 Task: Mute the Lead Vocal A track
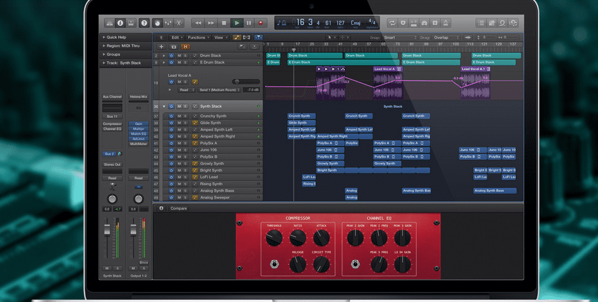point(179,82)
